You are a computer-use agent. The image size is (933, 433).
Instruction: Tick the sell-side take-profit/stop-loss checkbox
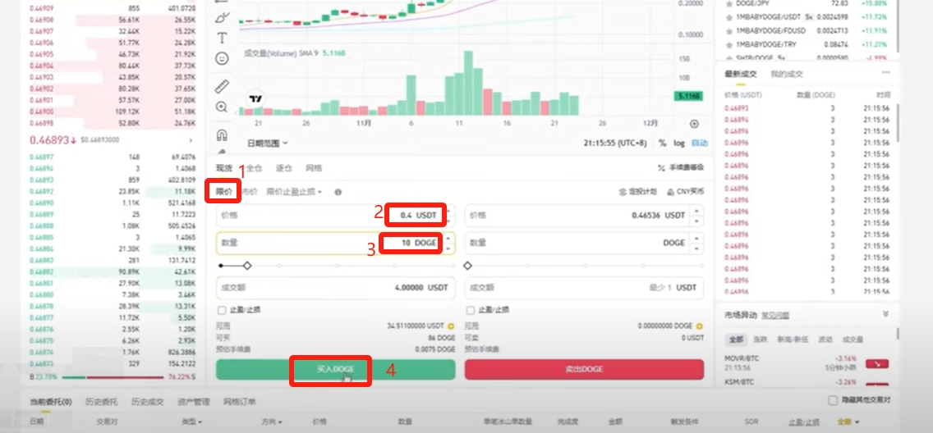click(x=471, y=310)
